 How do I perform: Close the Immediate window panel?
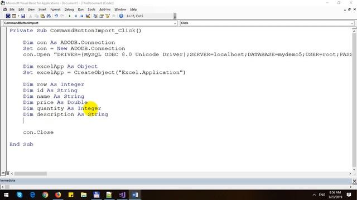354,181
